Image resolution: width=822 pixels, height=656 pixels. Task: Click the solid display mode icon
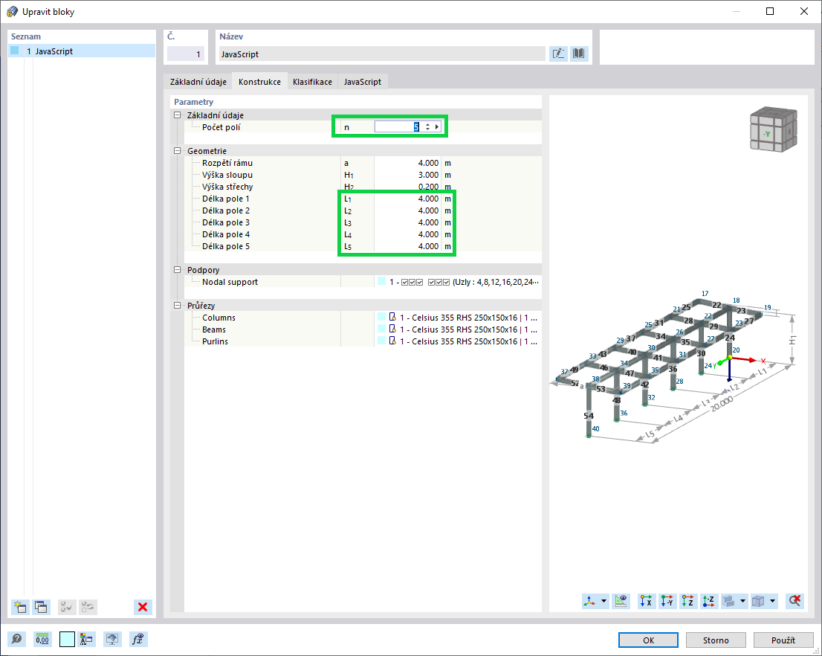tap(728, 601)
